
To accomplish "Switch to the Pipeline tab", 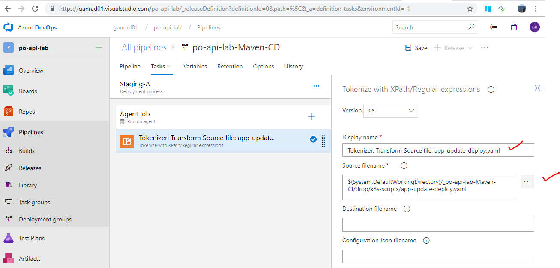I will click(130, 66).
